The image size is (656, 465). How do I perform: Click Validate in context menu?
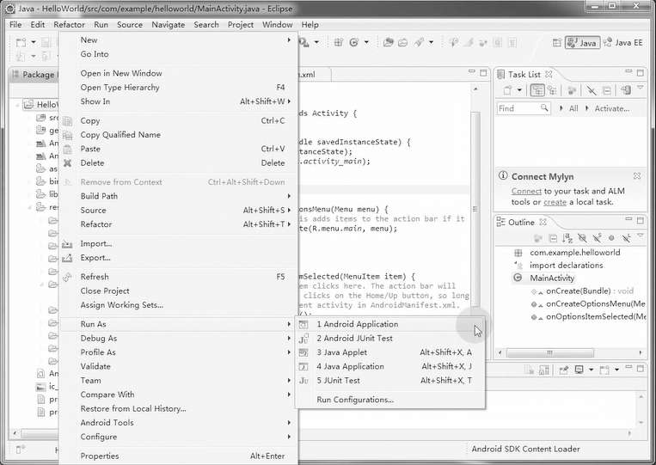178,366
